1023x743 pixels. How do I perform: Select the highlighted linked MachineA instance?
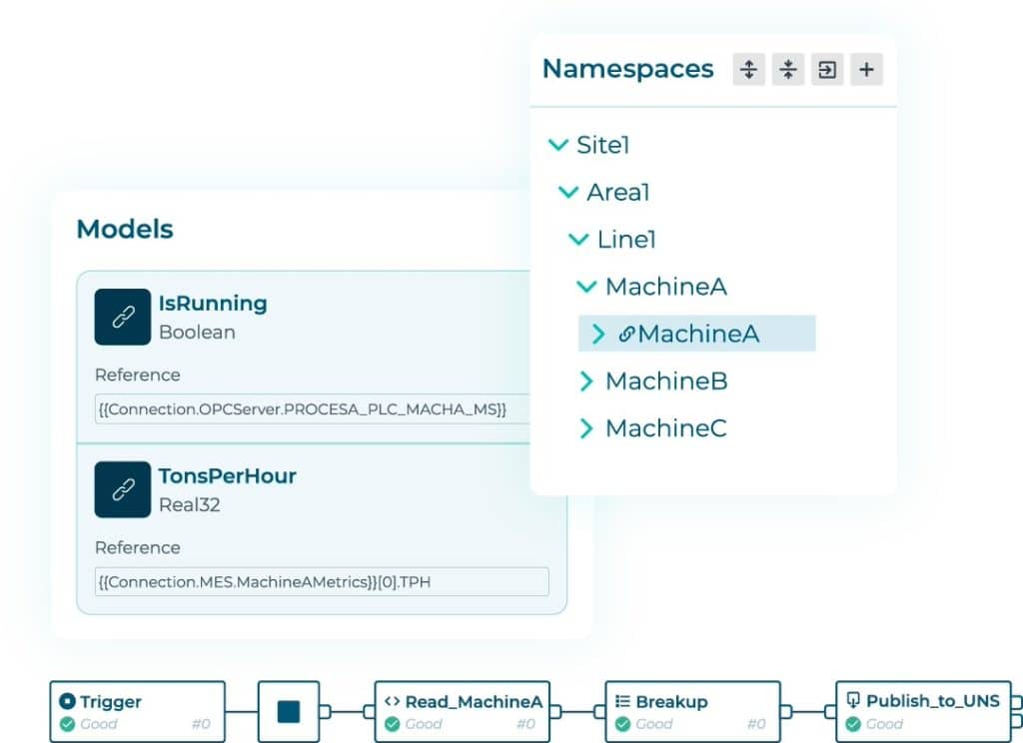tap(697, 334)
